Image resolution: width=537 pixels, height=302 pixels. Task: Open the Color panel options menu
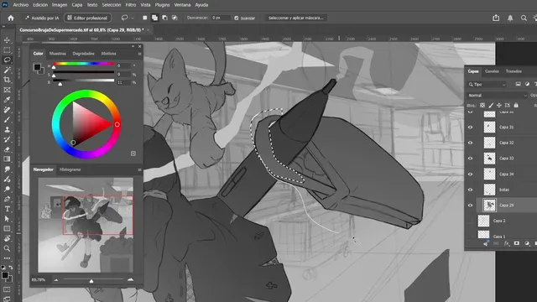139,54
